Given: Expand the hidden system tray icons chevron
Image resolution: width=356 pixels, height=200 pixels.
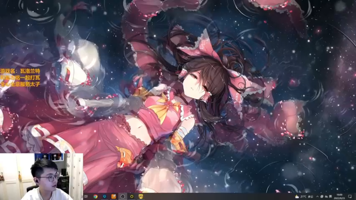Looking at the screenshot, I should click(x=317, y=196).
